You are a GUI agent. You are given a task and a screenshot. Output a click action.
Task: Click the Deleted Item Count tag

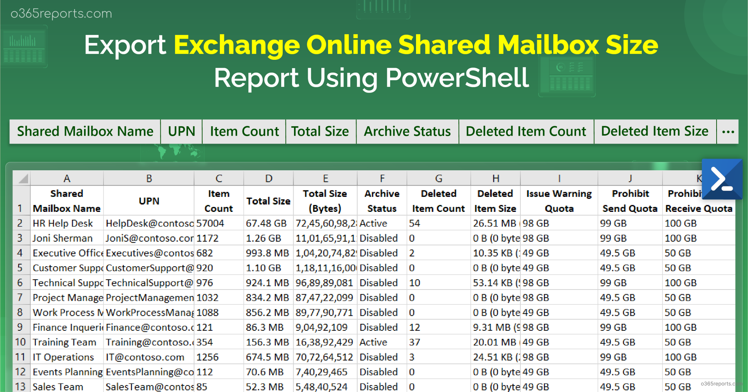pos(526,132)
